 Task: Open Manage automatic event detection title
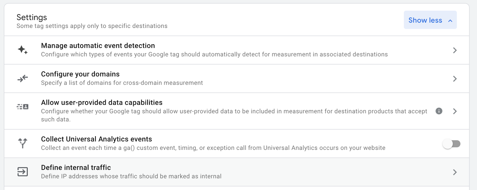click(x=98, y=46)
